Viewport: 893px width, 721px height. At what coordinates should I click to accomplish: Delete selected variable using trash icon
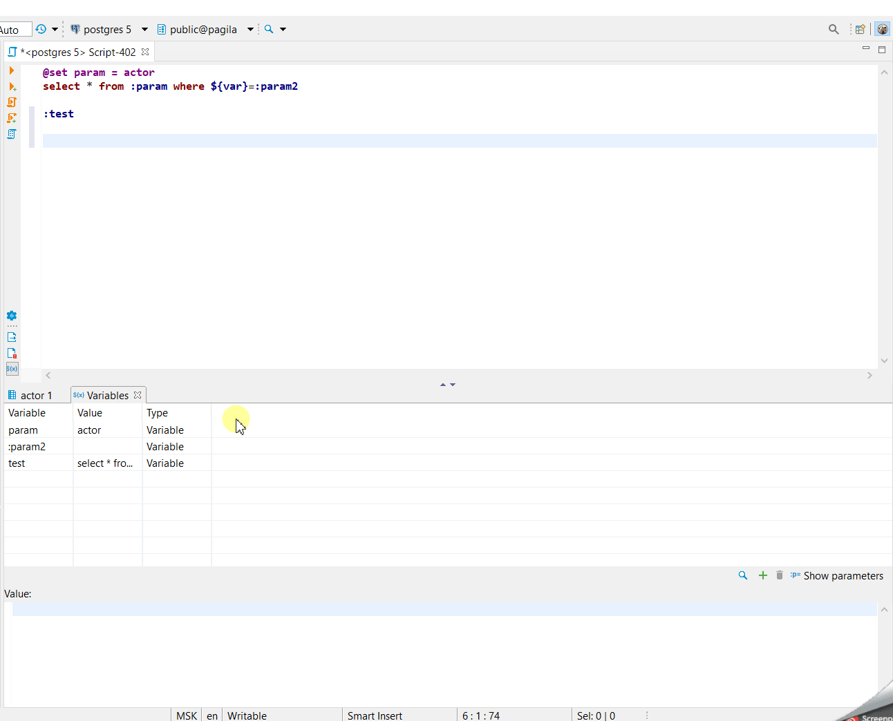(x=779, y=575)
